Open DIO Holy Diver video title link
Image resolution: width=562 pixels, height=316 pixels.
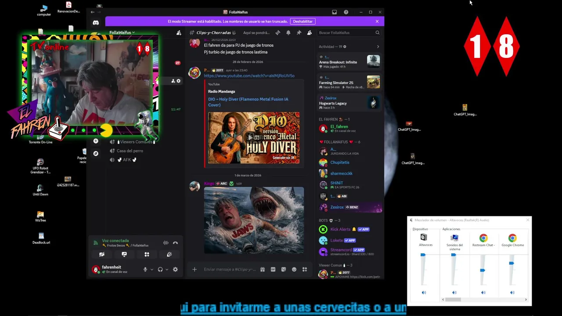pyautogui.click(x=248, y=102)
